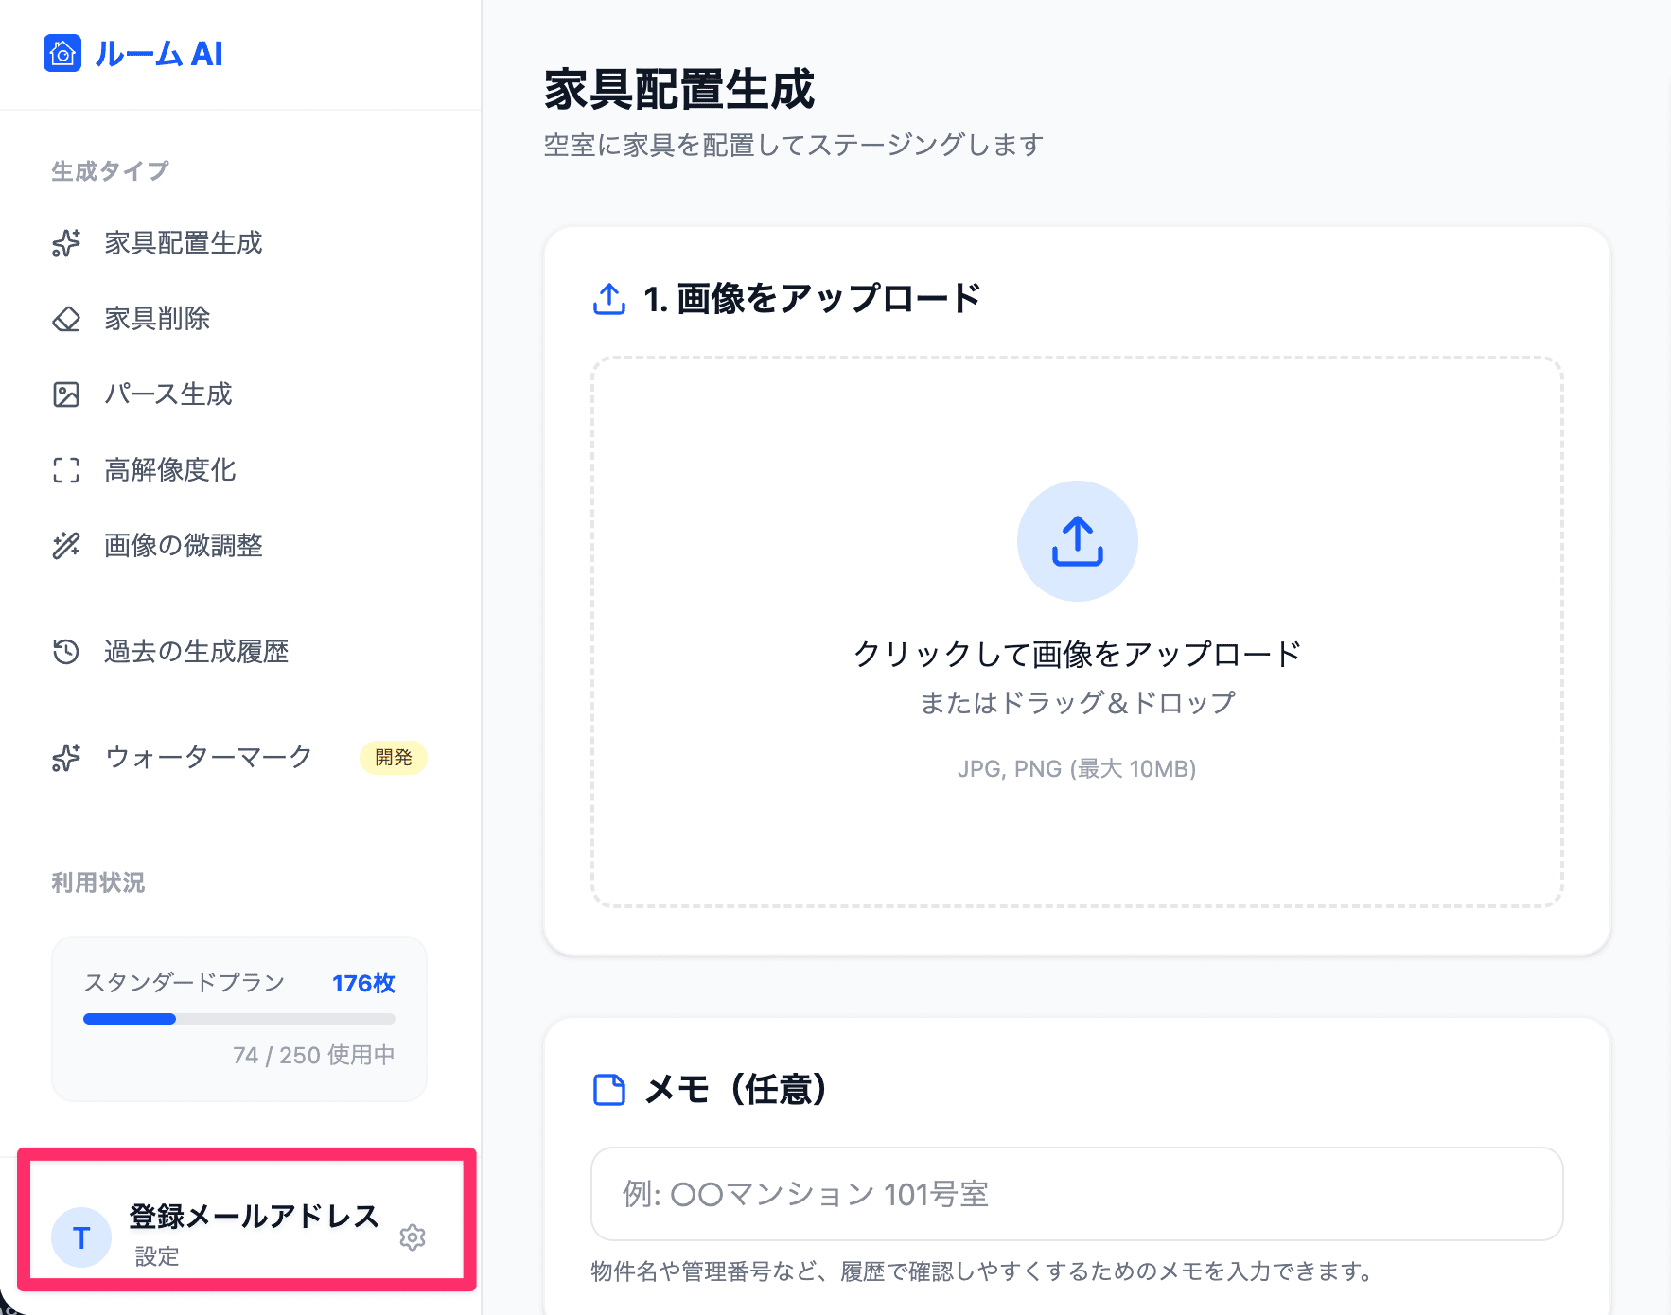Viewport: 1671px width, 1315px height.
Task: Go to the パース生成 page
Action: (x=168, y=394)
